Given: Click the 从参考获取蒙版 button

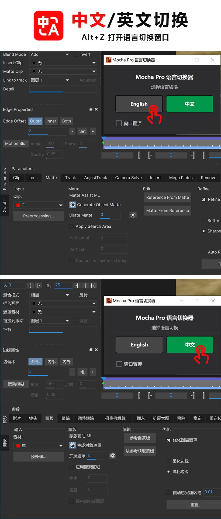Looking at the screenshot, I should click(140, 451).
